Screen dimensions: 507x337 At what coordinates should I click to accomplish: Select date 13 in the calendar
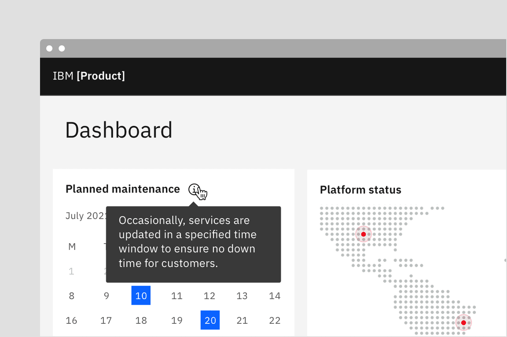[242, 296]
